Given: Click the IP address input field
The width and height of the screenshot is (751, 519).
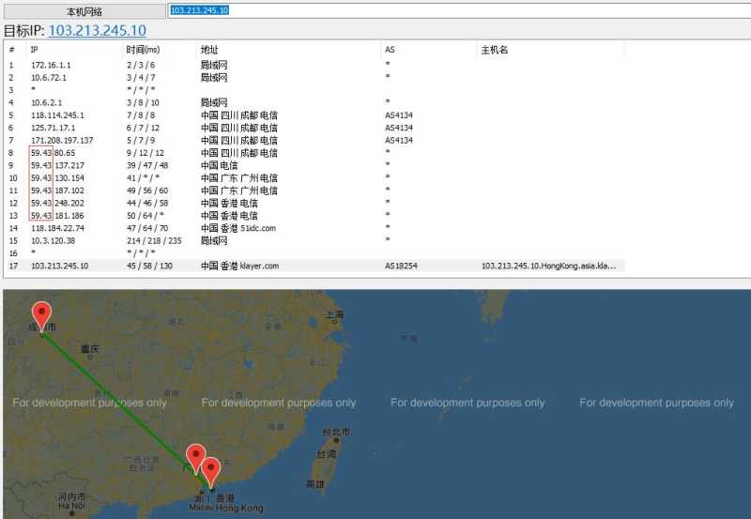Looking at the screenshot, I should (x=460, y=10).
